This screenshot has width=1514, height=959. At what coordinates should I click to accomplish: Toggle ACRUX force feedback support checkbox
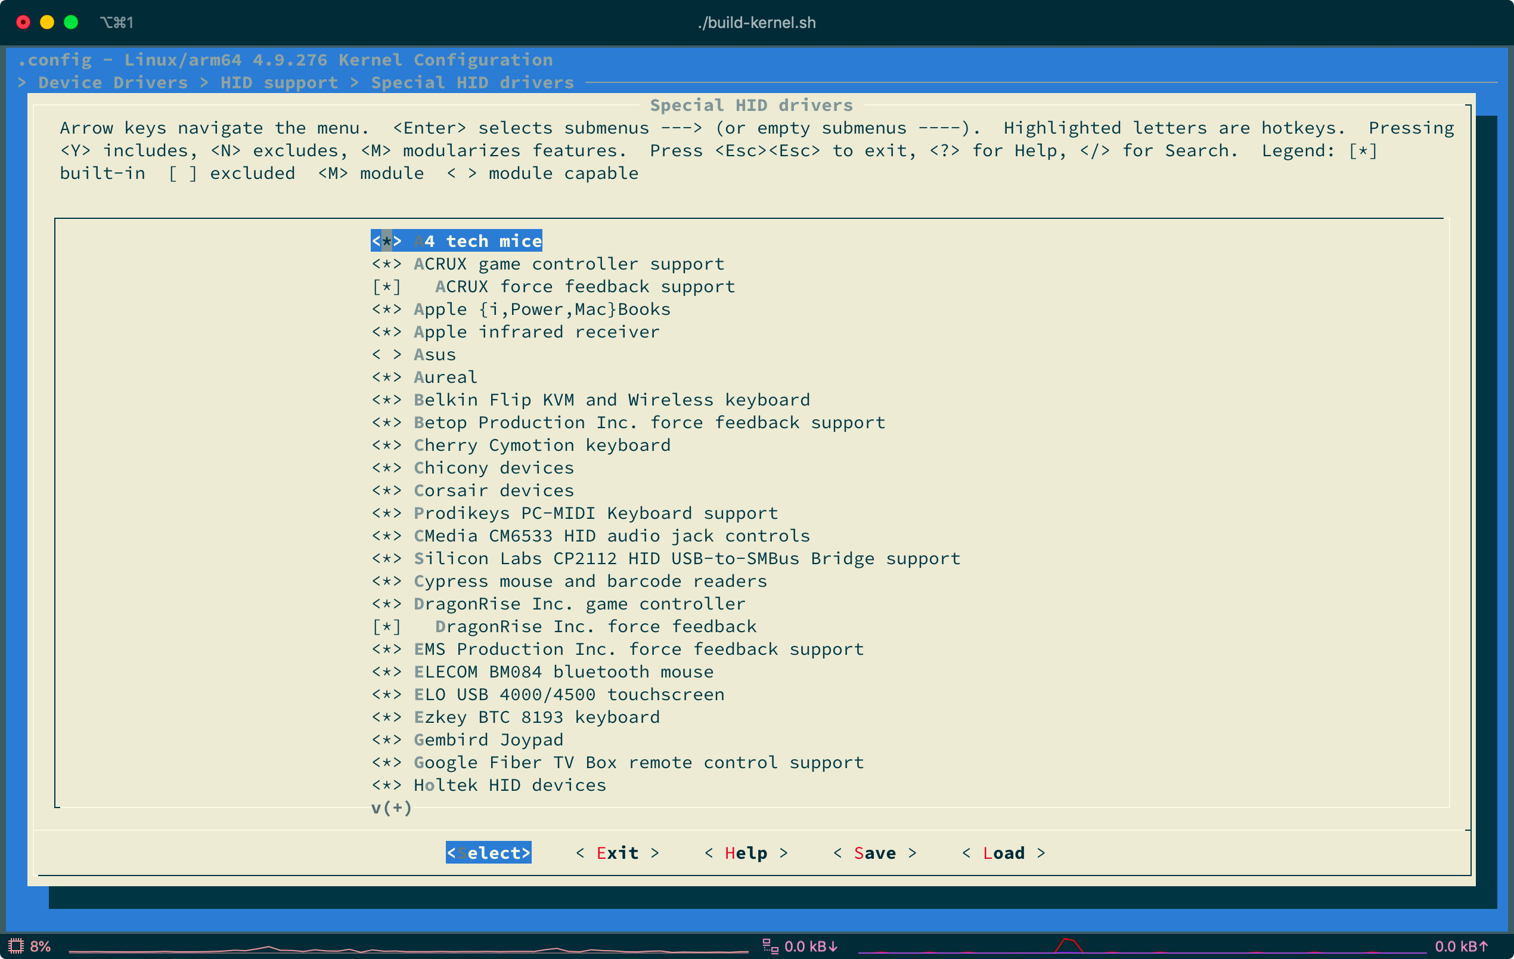386,287
